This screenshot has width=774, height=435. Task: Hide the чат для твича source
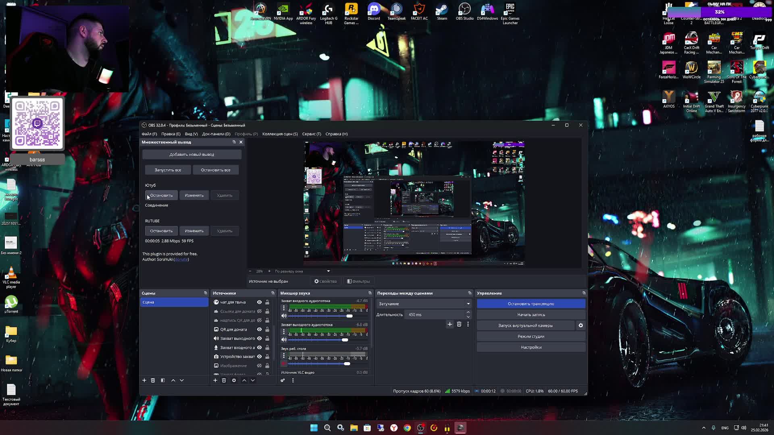pyautogui.click(x=259, y=302)
